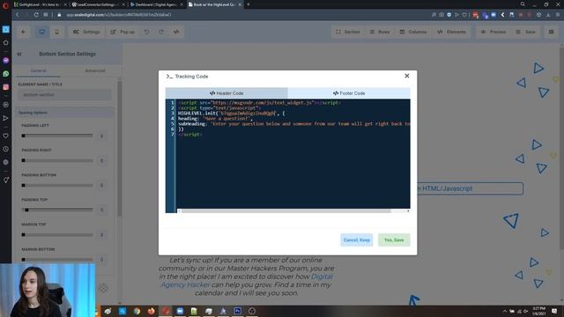The width and height of the screenshot is (564, 317).
Task: Adjust the Padding Left slider
Action: pyautogui.click(x=57, y=136)
